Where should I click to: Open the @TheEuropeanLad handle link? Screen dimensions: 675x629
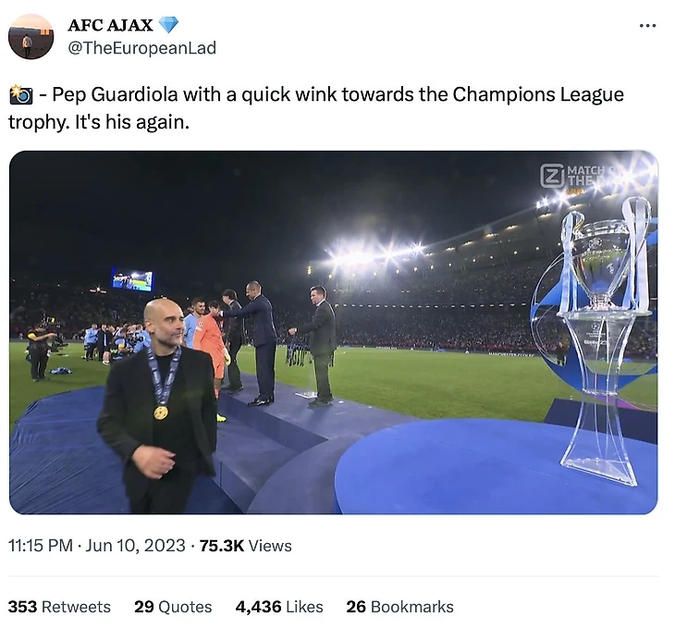point(141,48)
